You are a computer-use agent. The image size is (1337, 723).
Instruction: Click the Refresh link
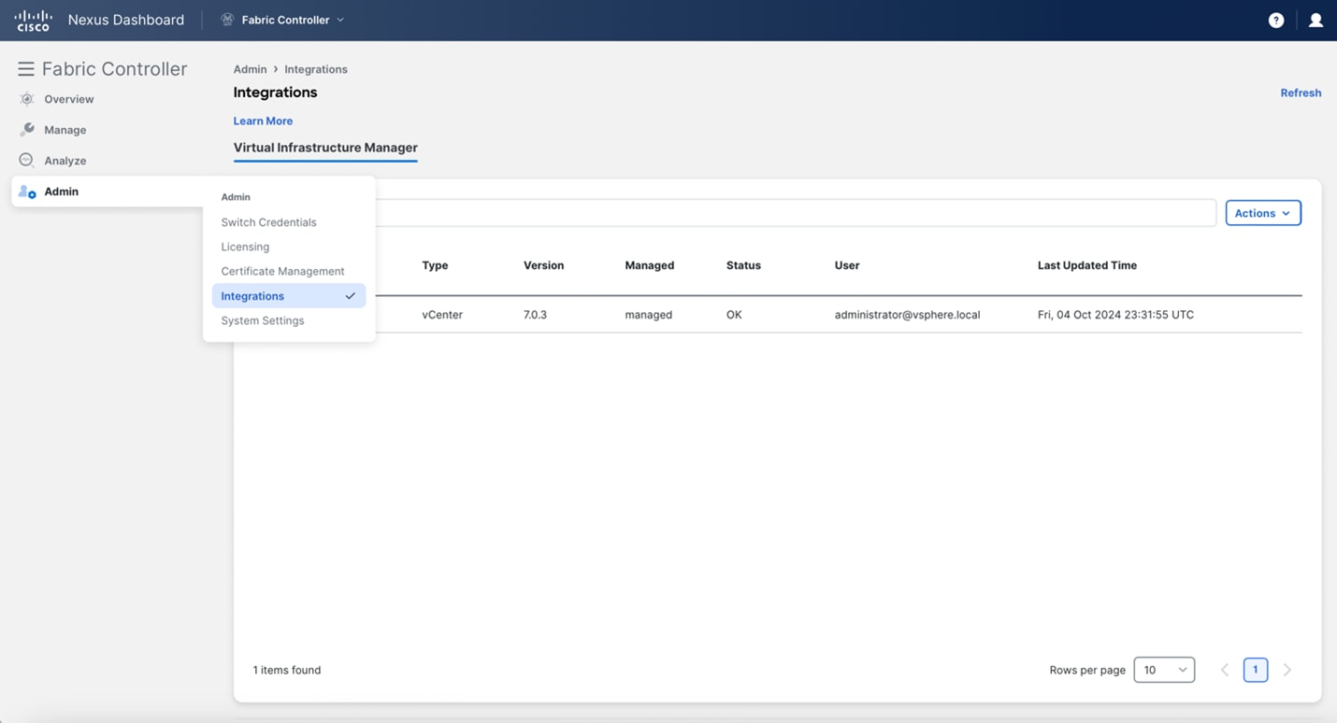coord(1301,92)
